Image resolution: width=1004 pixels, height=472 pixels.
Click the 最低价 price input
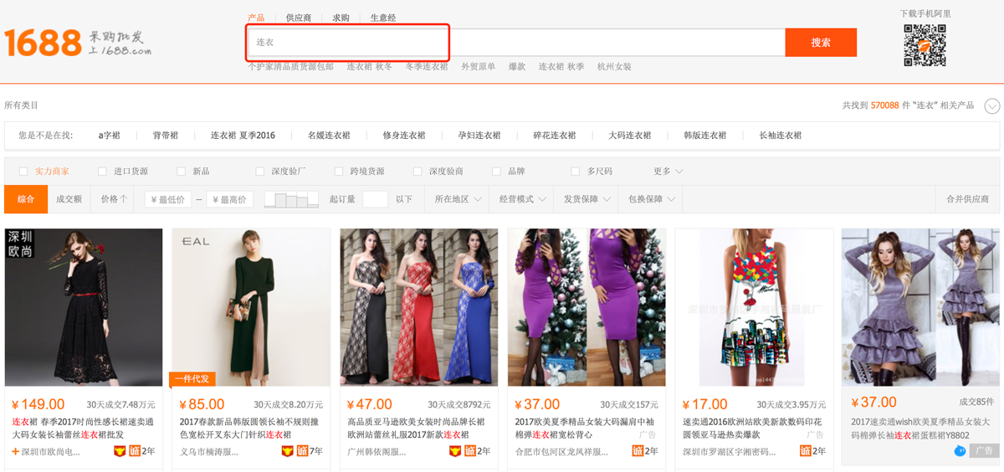(x=168, y=199)
